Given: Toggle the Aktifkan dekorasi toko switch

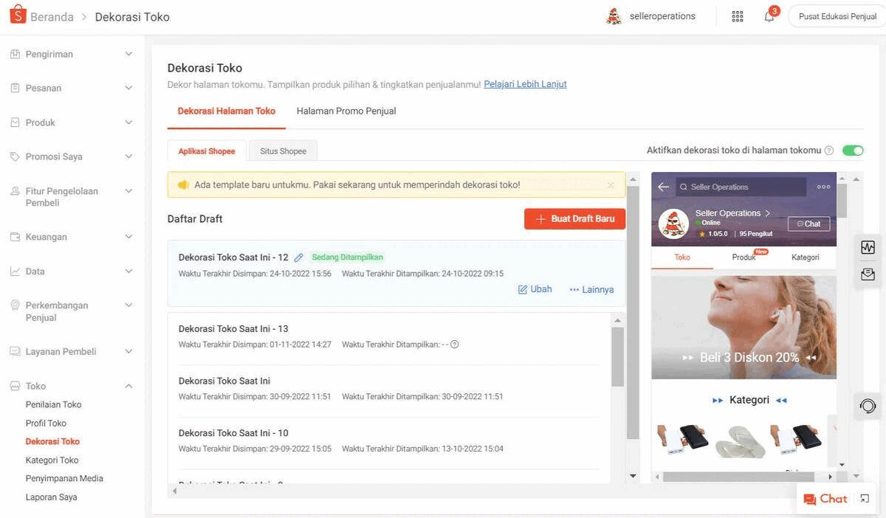Looking at the screenshot, I should tap(853, 151).
